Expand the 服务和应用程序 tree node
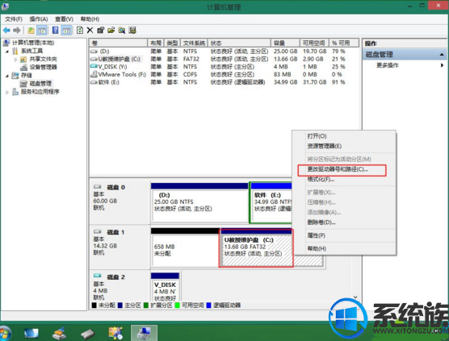This screenshot has width=449, height=341. (7, 92)
